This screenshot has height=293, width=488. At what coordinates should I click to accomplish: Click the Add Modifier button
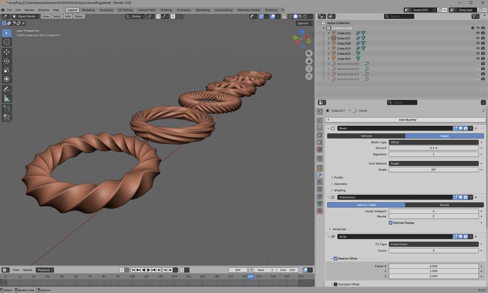tap(405, 120)
